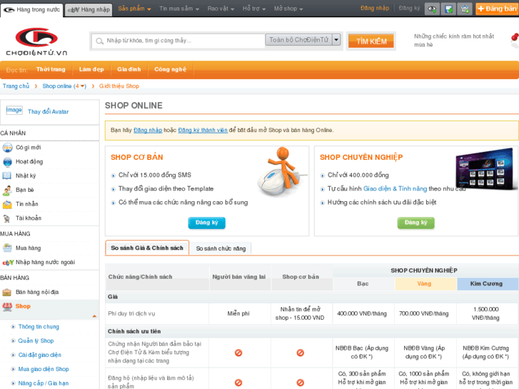519x389 pixels.
Task: Click Những chiếc kính râm hot nhất headline
Action: pos(454,41)
